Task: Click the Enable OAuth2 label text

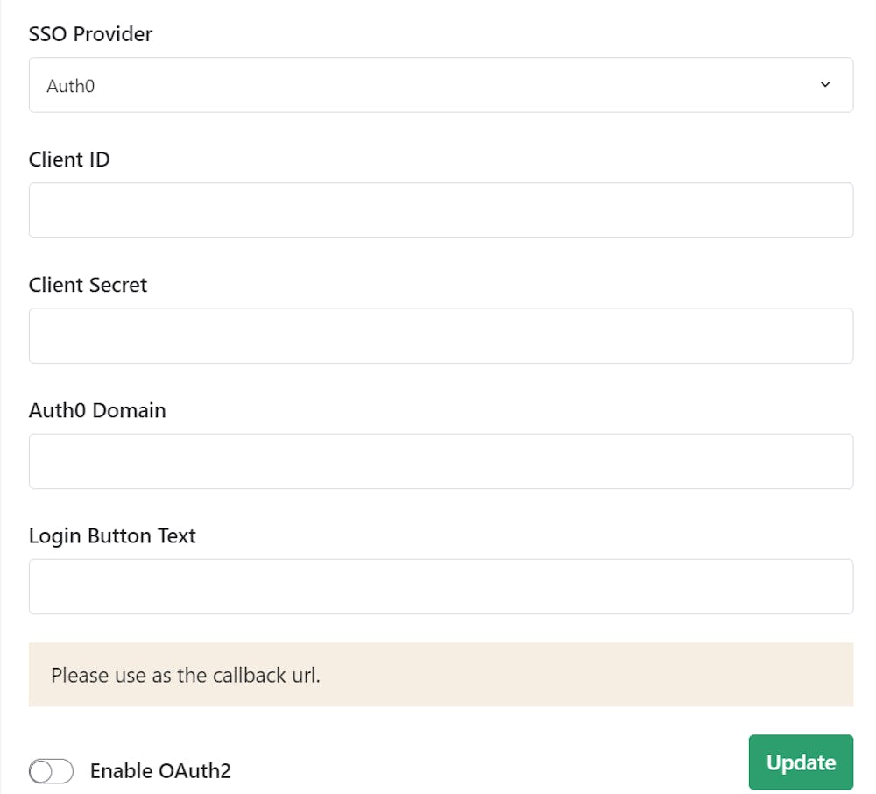Action: pos(160,771)
